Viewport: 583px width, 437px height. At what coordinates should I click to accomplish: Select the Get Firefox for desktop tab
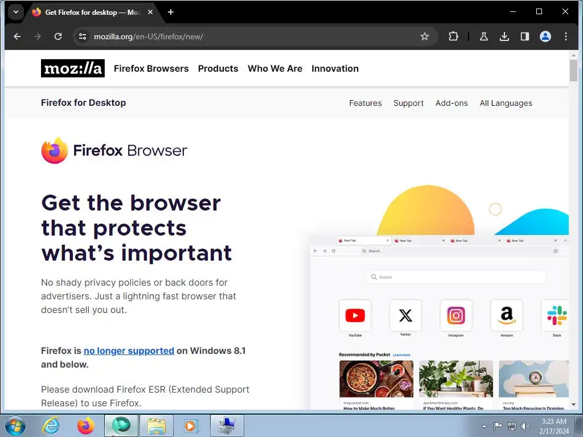92,13
